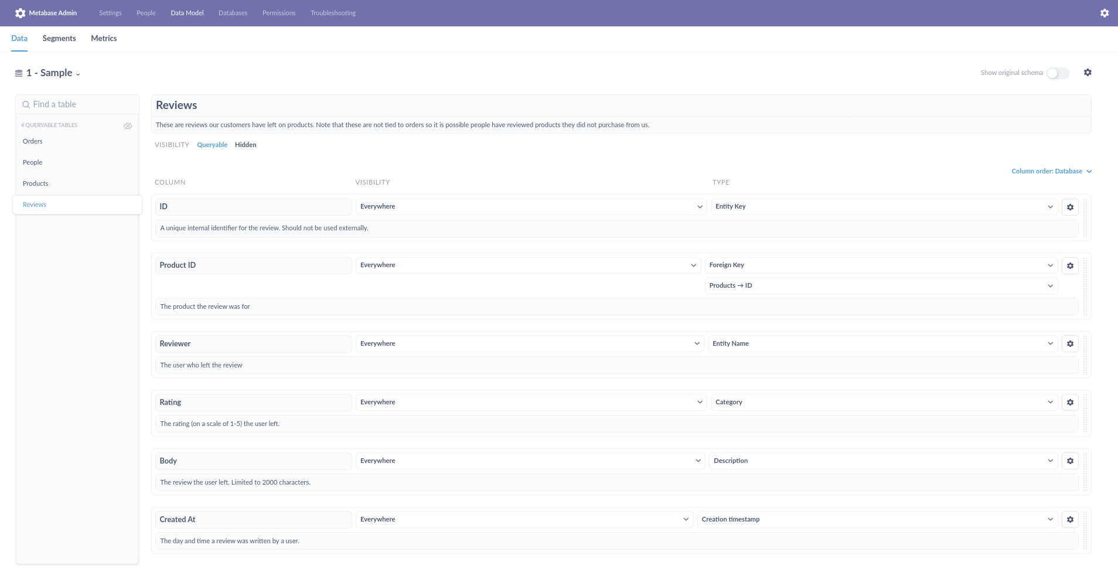Open the Column order: Database dropdown
Image resolution: width=1118 pixels, height=569 pixels.
(x=1051, y=171)
